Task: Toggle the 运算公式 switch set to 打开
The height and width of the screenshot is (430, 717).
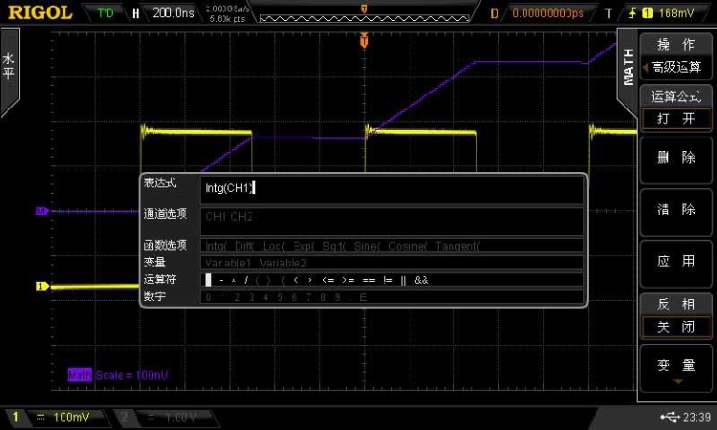Action: [x=676, y=108]
